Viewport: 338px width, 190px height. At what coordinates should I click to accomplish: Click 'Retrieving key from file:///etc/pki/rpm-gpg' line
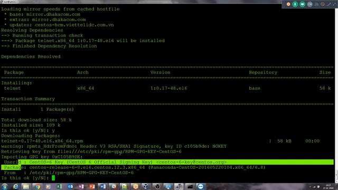click(x=91, y=151)
